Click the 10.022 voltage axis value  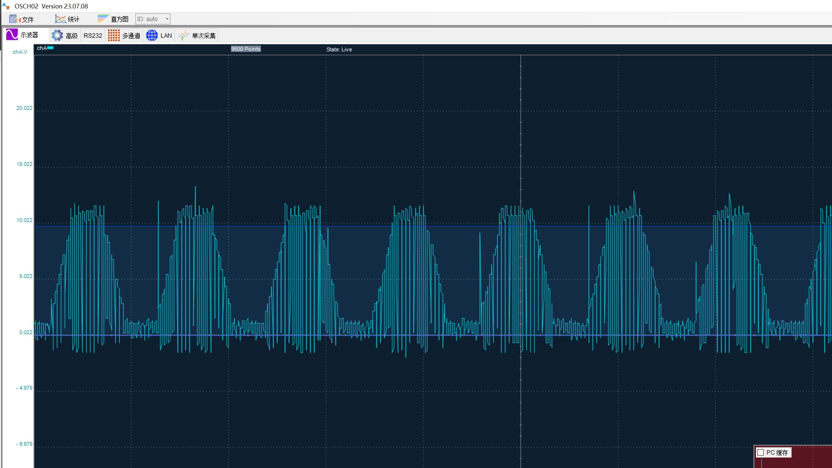(x=24, y=220)
